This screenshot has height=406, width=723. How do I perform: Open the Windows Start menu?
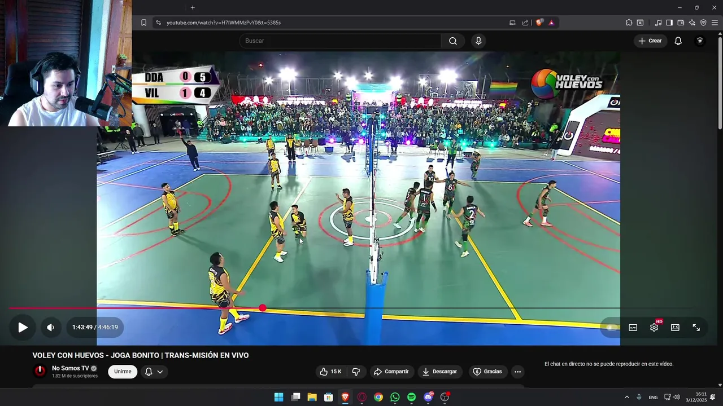click(x=278, y=397)
